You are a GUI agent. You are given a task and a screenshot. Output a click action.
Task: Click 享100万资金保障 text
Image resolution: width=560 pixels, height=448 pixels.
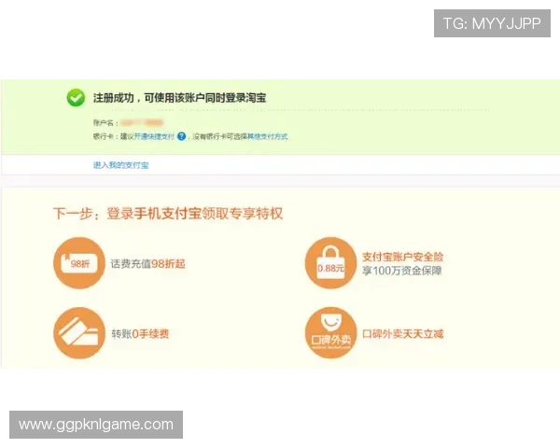point(402,271)
